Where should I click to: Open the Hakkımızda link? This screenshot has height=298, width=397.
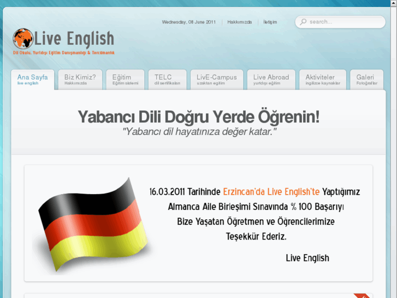[240, 22]
